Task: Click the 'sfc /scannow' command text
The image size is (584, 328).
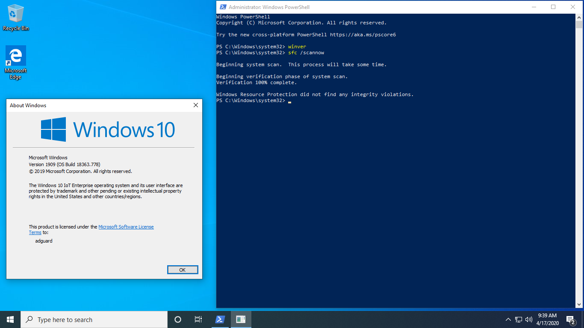Action: [x=306, y=53]
